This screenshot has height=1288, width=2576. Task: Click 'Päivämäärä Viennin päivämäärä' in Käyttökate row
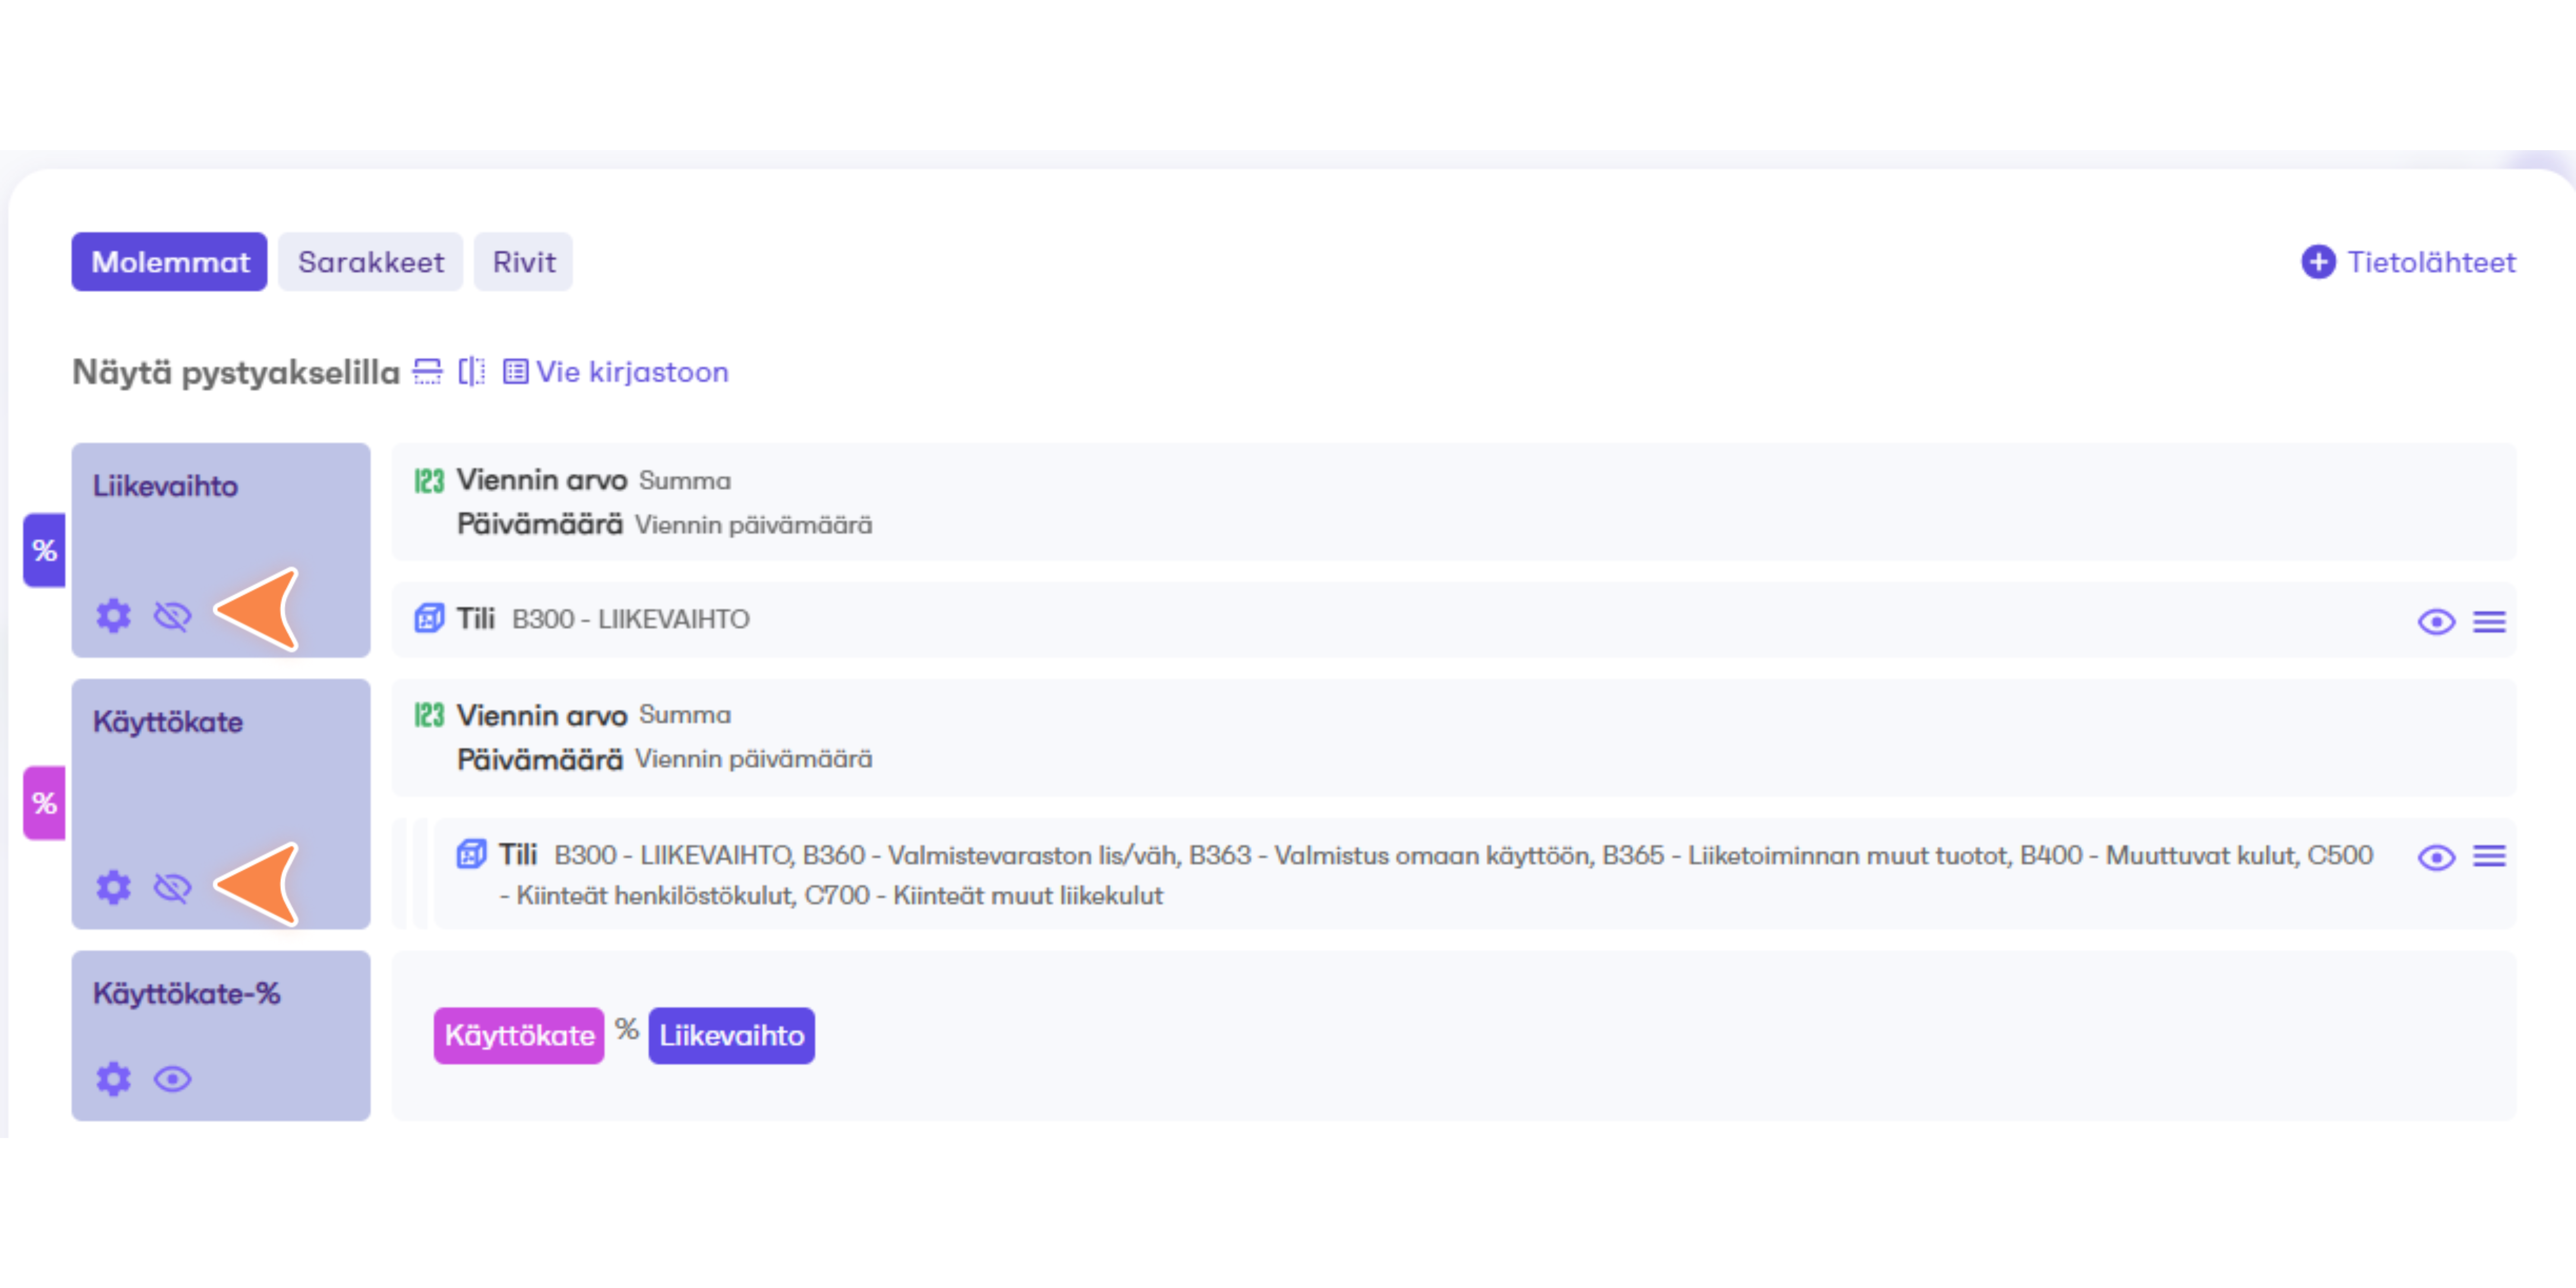pos(664,759)
